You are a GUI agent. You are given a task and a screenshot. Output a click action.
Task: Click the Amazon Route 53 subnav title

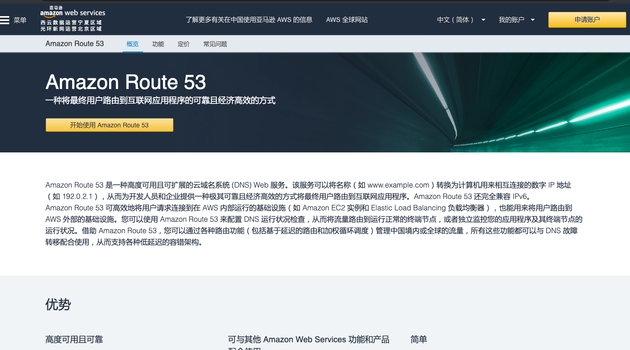(75, 44)
